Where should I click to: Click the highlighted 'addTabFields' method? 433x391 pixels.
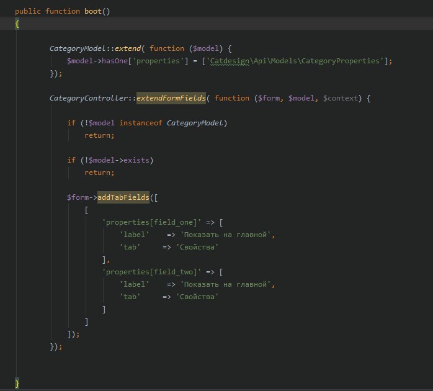123,197
